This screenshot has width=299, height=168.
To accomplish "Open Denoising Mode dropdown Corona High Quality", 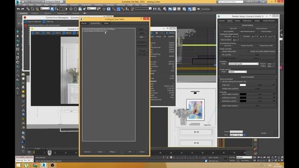I will point(243,64).
